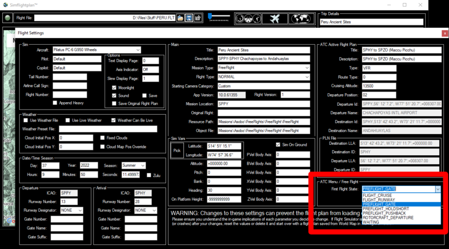449x249 pixels.
Task: Click the Cruising Altitude input field
Action: 394,86
